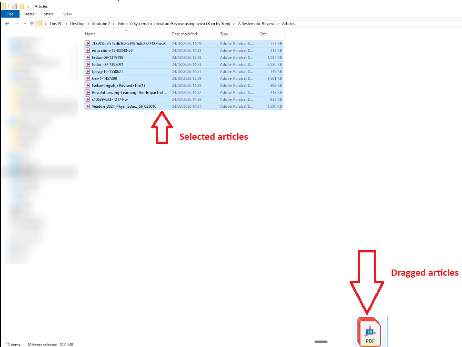Viewport: 462px width, 347px height.
Task: Click the 24/03/2026 13:58 date cell
Action: click(187, 58)
